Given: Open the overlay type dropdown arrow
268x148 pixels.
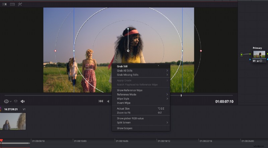Looking at the screenshot, I should tap(11, 101).
